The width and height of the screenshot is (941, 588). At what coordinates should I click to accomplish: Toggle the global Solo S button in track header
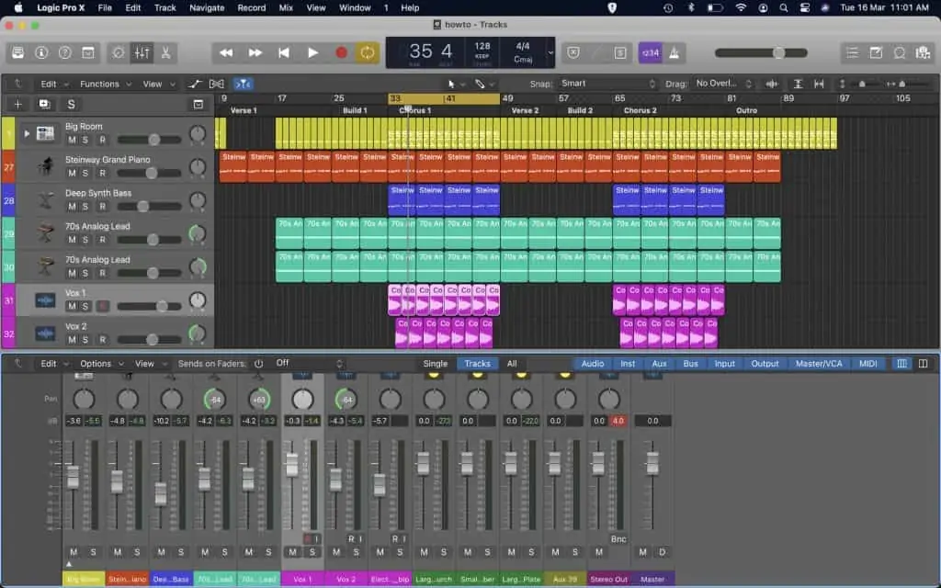(x=71, y=105)
